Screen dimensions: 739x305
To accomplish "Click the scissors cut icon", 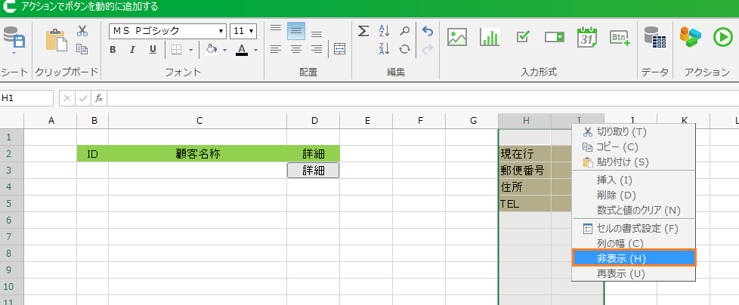I will [82, 31].
